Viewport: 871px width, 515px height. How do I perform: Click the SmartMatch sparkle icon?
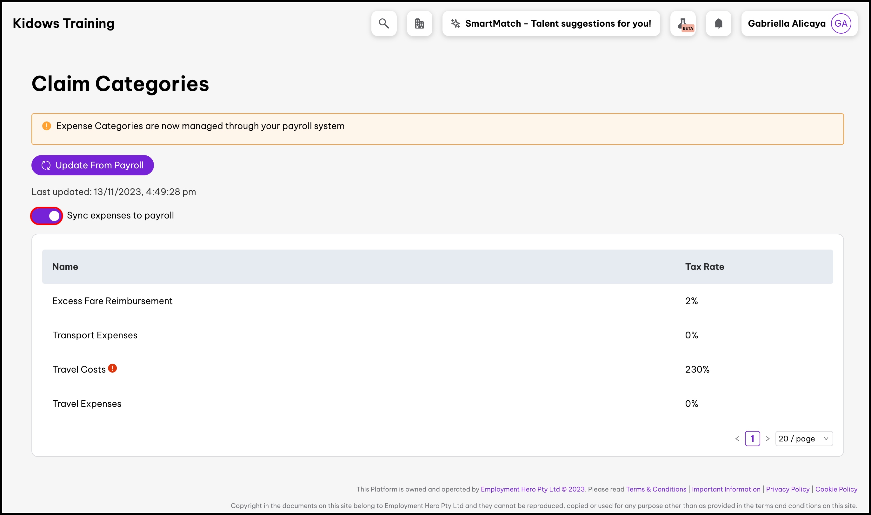coord(455,23)
